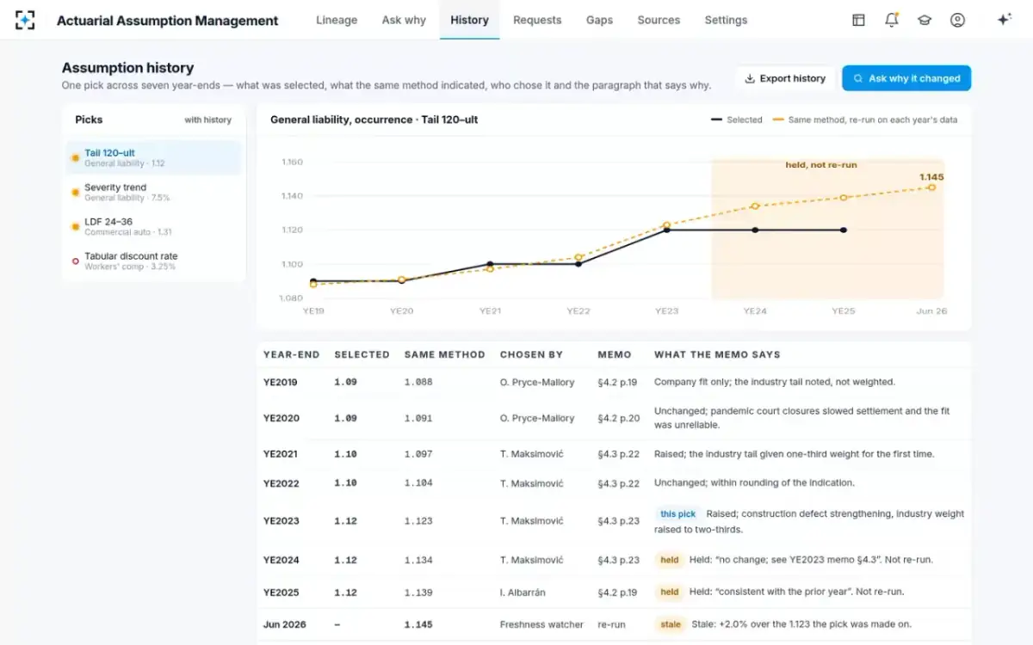Click the 1.134 same-method value

(418, 560)
